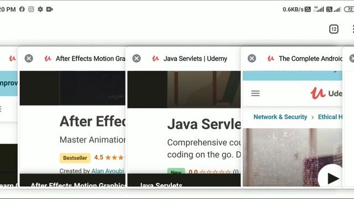Screen dimensions: 354x199
Task: Click the Master Animation subtitle text
Action: click(92, 140)
